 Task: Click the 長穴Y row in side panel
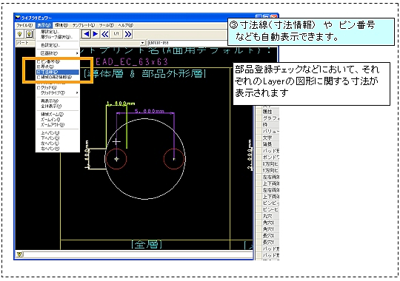click(267, 242)
